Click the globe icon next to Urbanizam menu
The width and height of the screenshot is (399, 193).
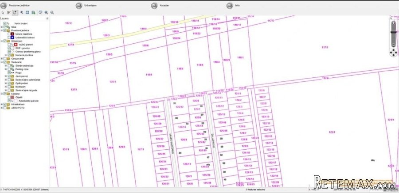pyautogui.click(x=79, y=6)
